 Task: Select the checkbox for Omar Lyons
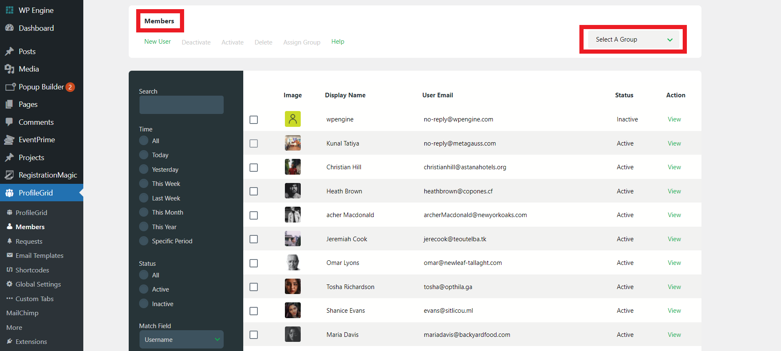(254, 263)
